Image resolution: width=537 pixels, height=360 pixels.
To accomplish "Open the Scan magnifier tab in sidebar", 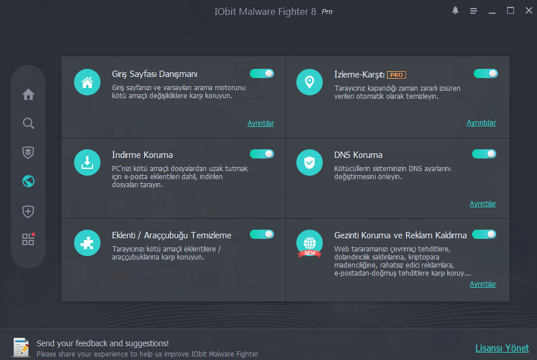I will [28, 123].
